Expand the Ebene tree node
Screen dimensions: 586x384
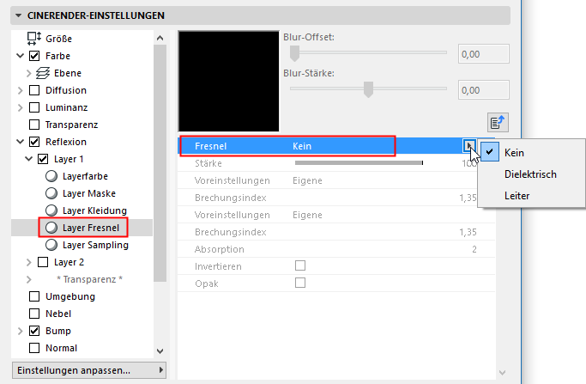pyautogui.click(x=29, y=73)
